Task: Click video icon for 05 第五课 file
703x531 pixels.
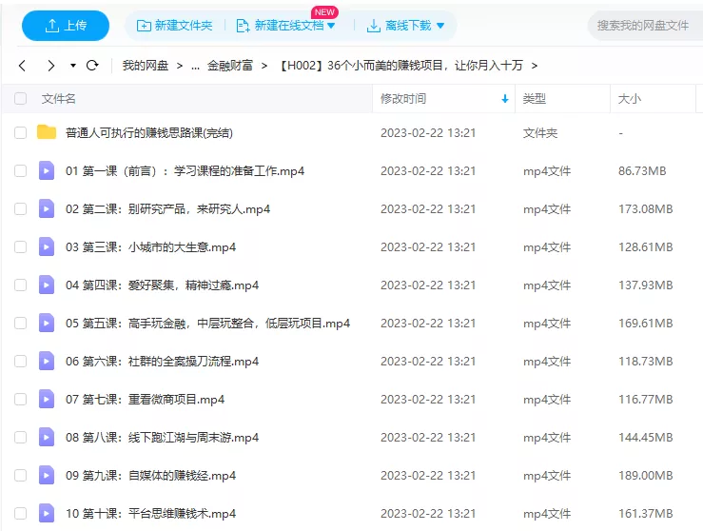Action: (x=47, y=323)
